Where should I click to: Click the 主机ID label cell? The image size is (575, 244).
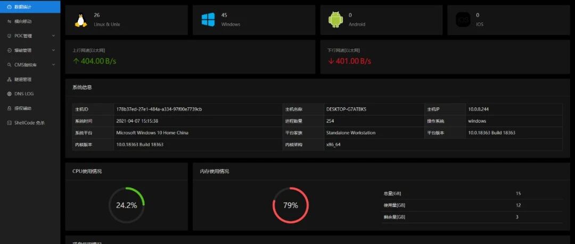[x=94, y=109]
